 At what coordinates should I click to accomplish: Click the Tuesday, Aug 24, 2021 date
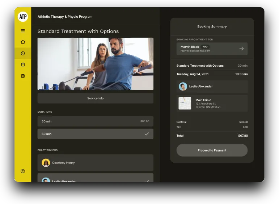[193, 74]
